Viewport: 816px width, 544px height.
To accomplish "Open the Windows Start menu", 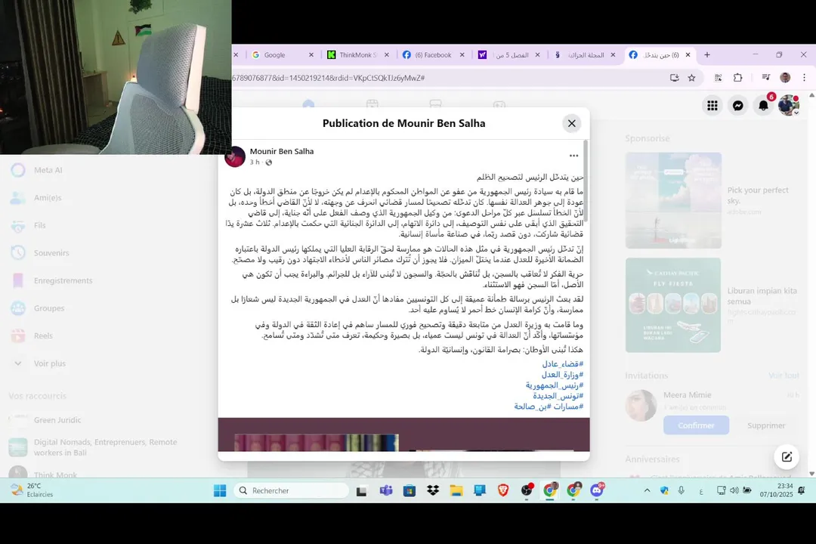I will click(x=220, y=490).
